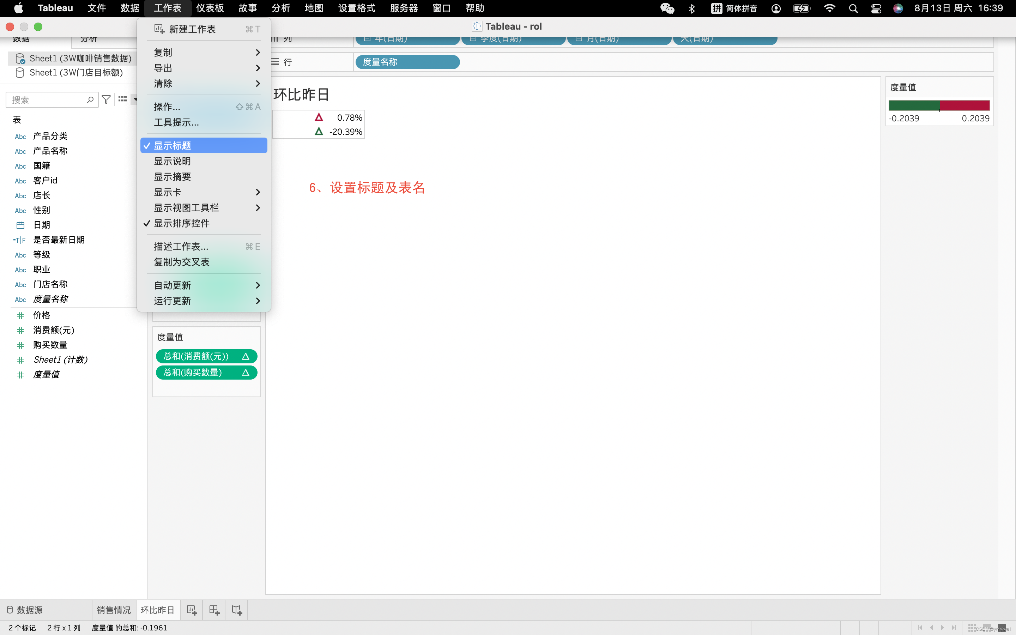
Task: Click the delta icon on 总和(消费额(元)) pill
Action: 246,356
